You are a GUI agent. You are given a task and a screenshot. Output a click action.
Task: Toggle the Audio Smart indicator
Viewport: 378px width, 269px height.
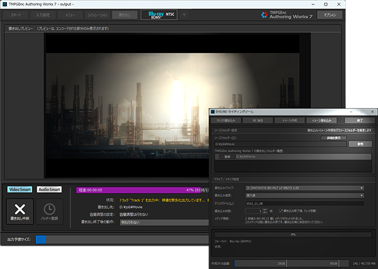[49, 190]
